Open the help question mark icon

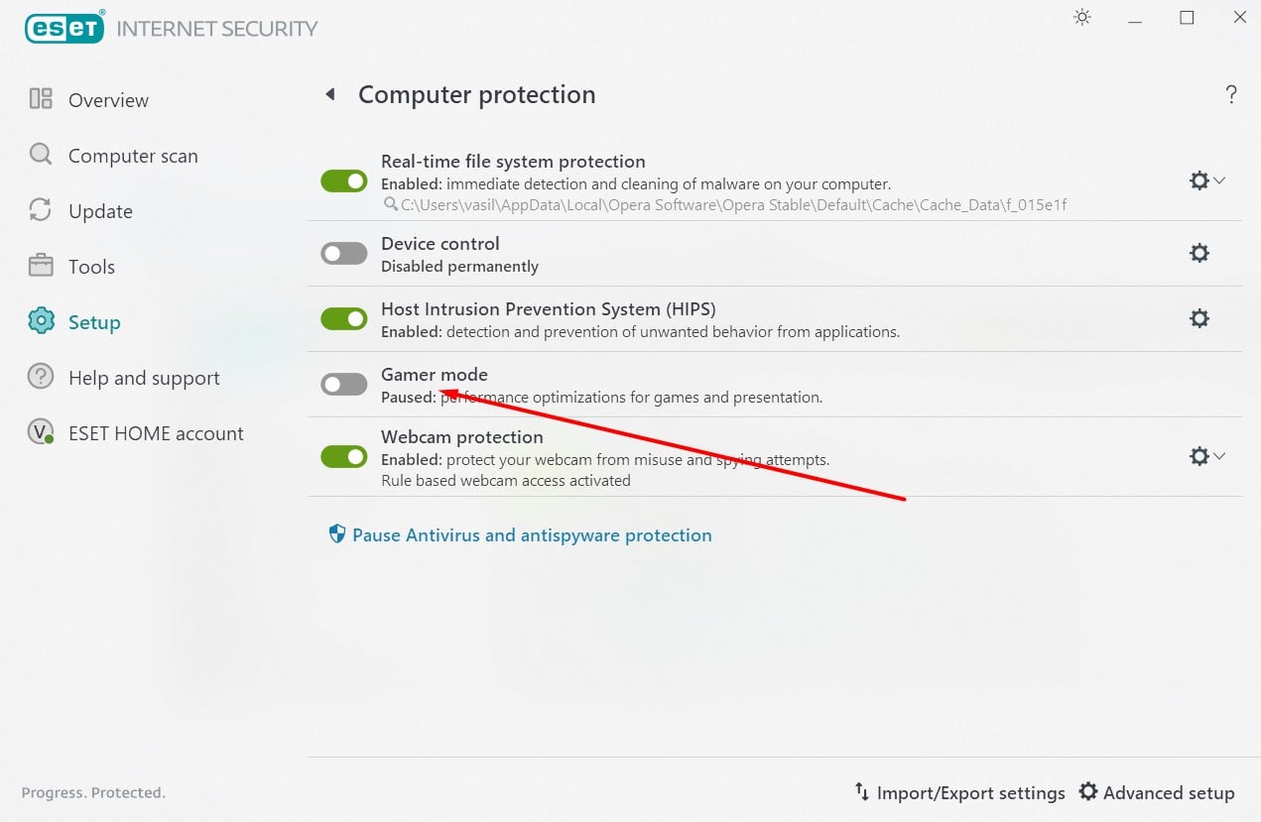coord(1231,95)
